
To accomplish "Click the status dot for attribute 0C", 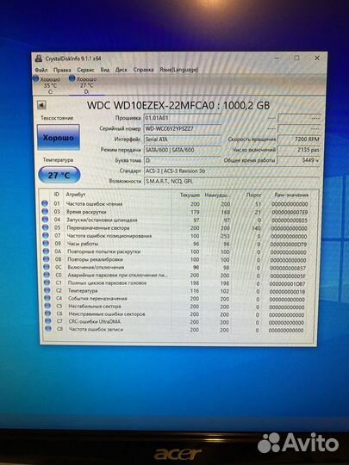I will pos(47,267).
